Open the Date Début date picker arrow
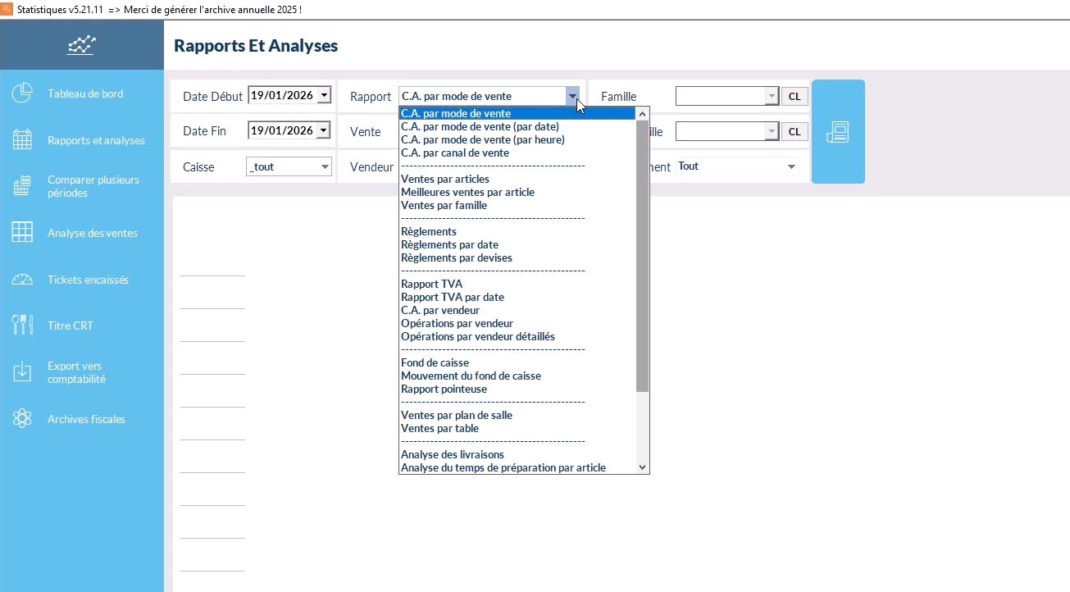 [x=324, y=96]
